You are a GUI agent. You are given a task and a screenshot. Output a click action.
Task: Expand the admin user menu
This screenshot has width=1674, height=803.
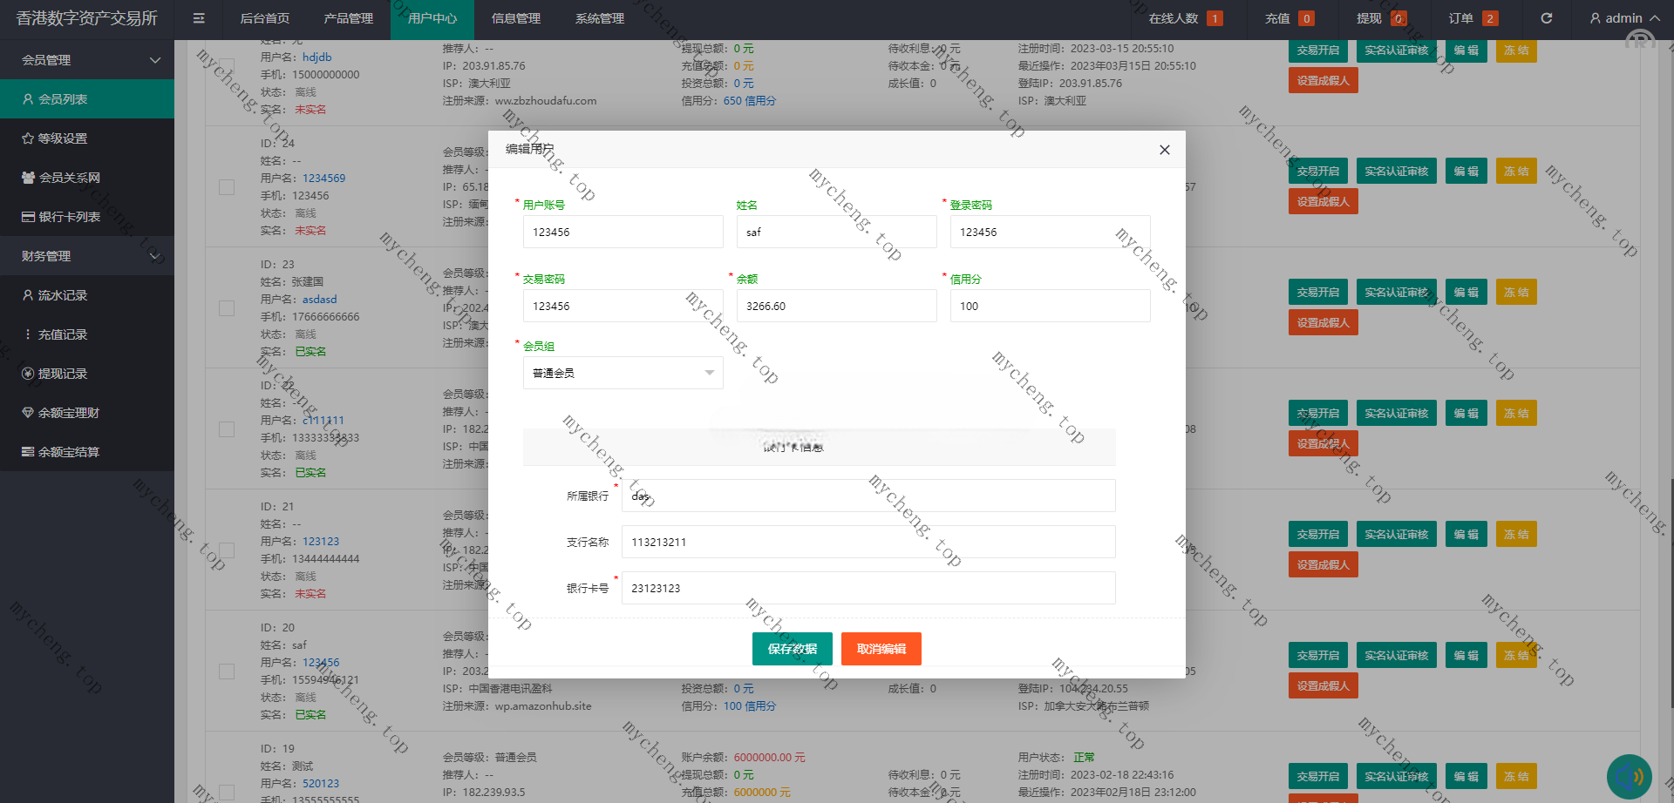(x=1624, y=18)
